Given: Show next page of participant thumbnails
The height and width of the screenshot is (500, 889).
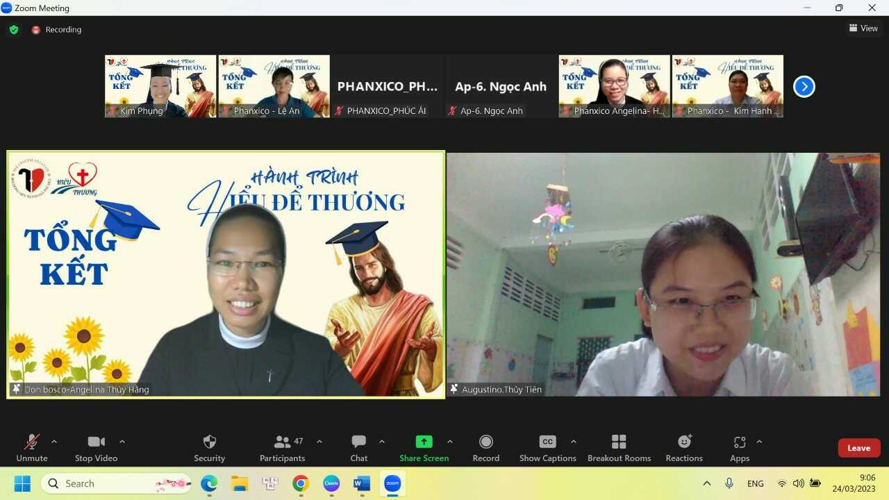Looking at the screenshot, I should coord(804,87).
